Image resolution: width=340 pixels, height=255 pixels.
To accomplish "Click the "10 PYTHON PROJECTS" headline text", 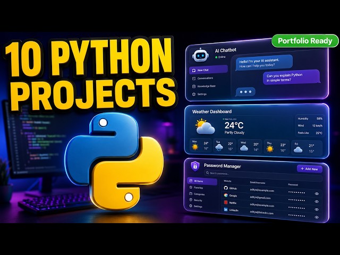I will 90,74.
